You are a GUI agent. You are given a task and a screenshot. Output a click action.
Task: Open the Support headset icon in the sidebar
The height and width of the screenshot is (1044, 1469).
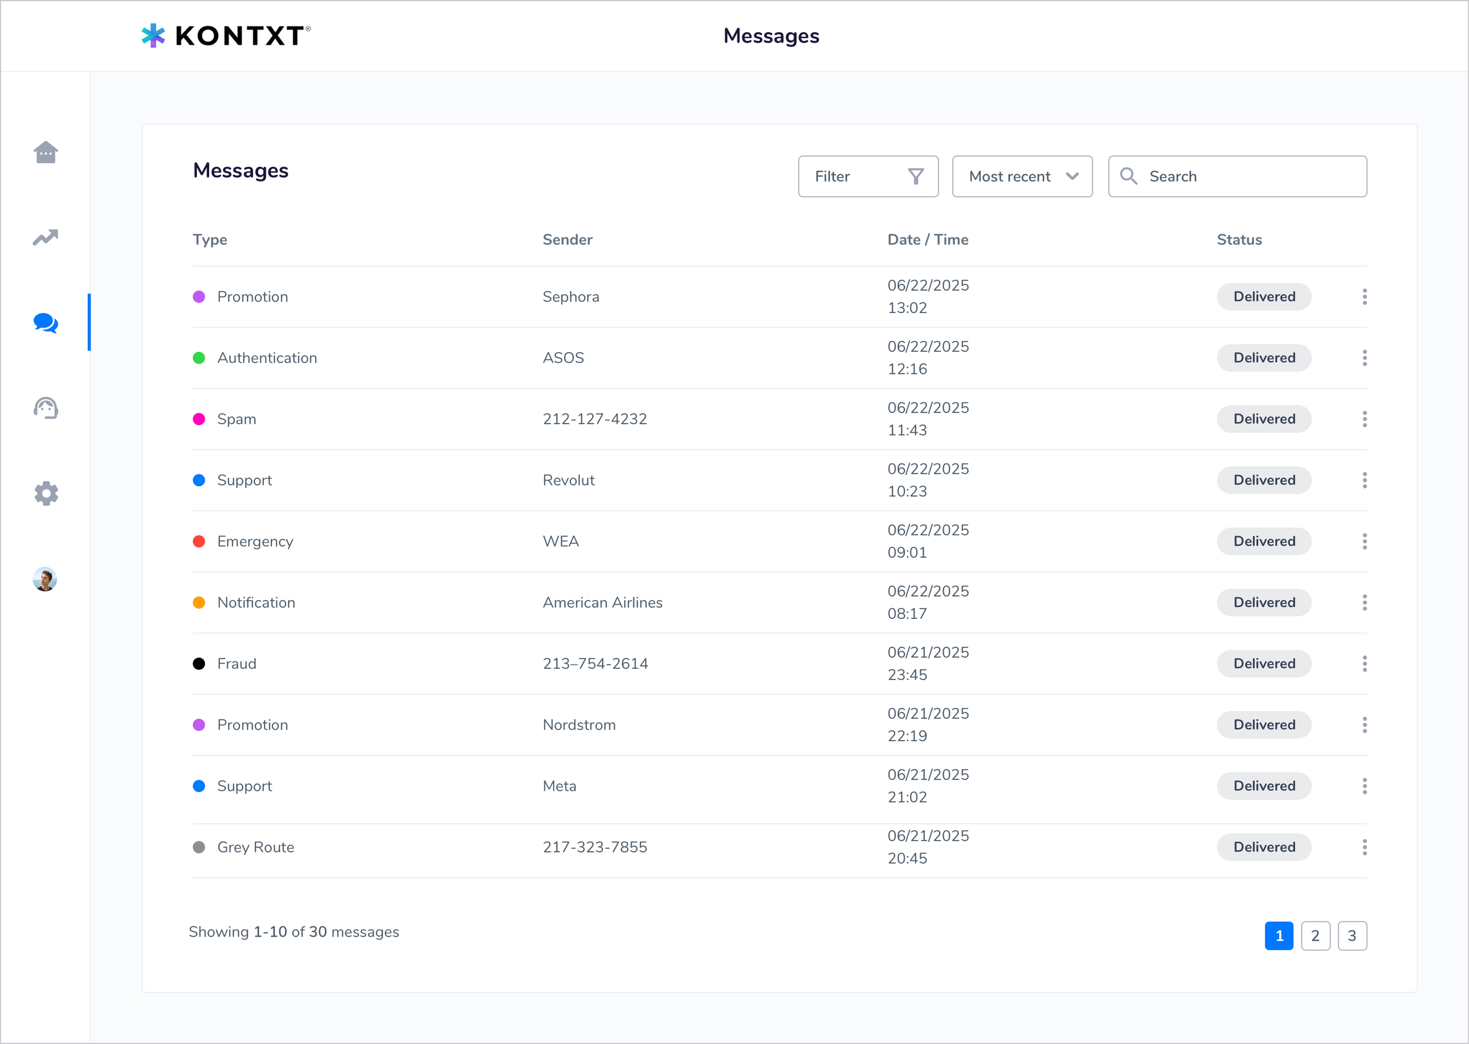point(45,408)
